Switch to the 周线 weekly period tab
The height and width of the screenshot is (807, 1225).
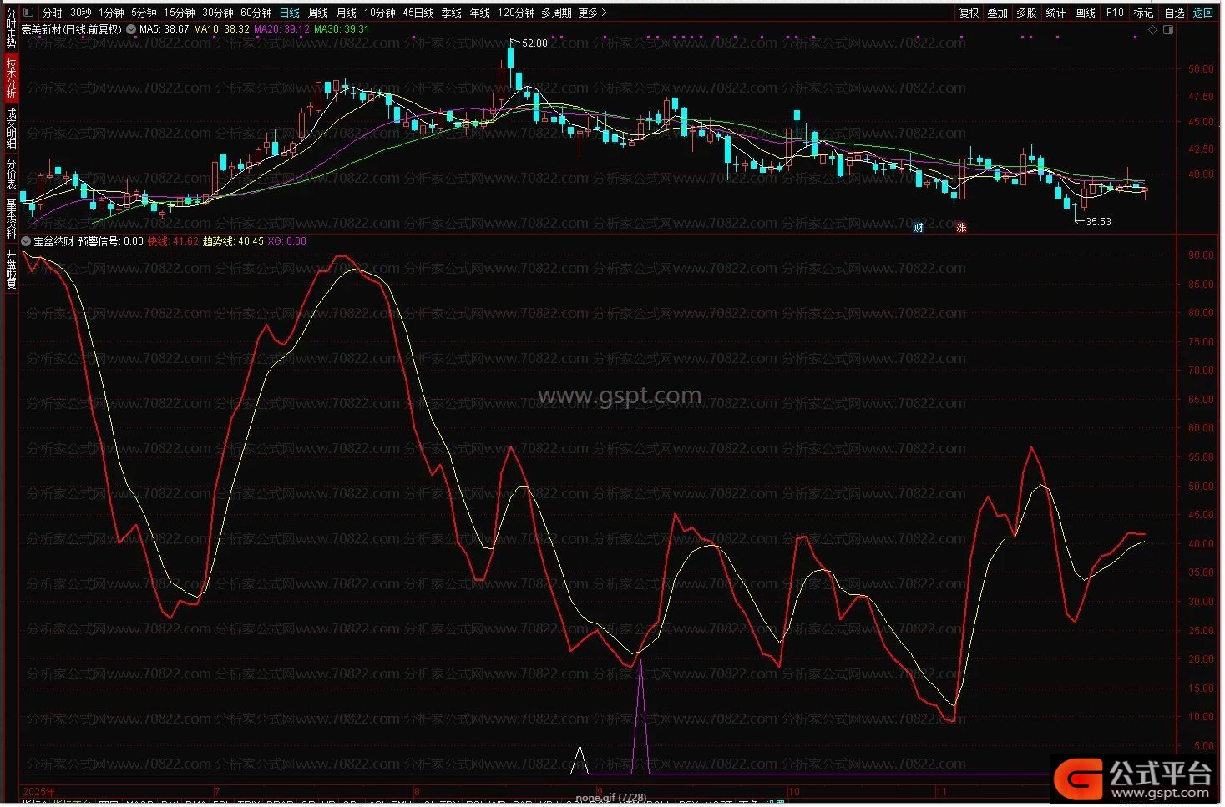coord(318,13)
